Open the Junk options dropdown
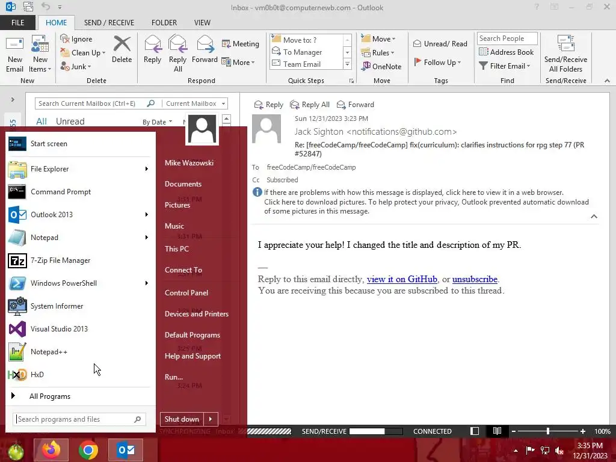 coord(76,66)
